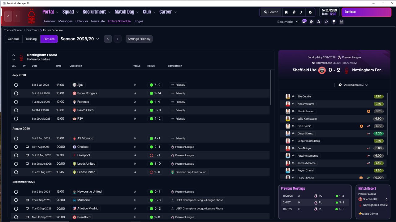
Task: Open the bookmark icon in the top toolbar
Action: click(286, 12)
